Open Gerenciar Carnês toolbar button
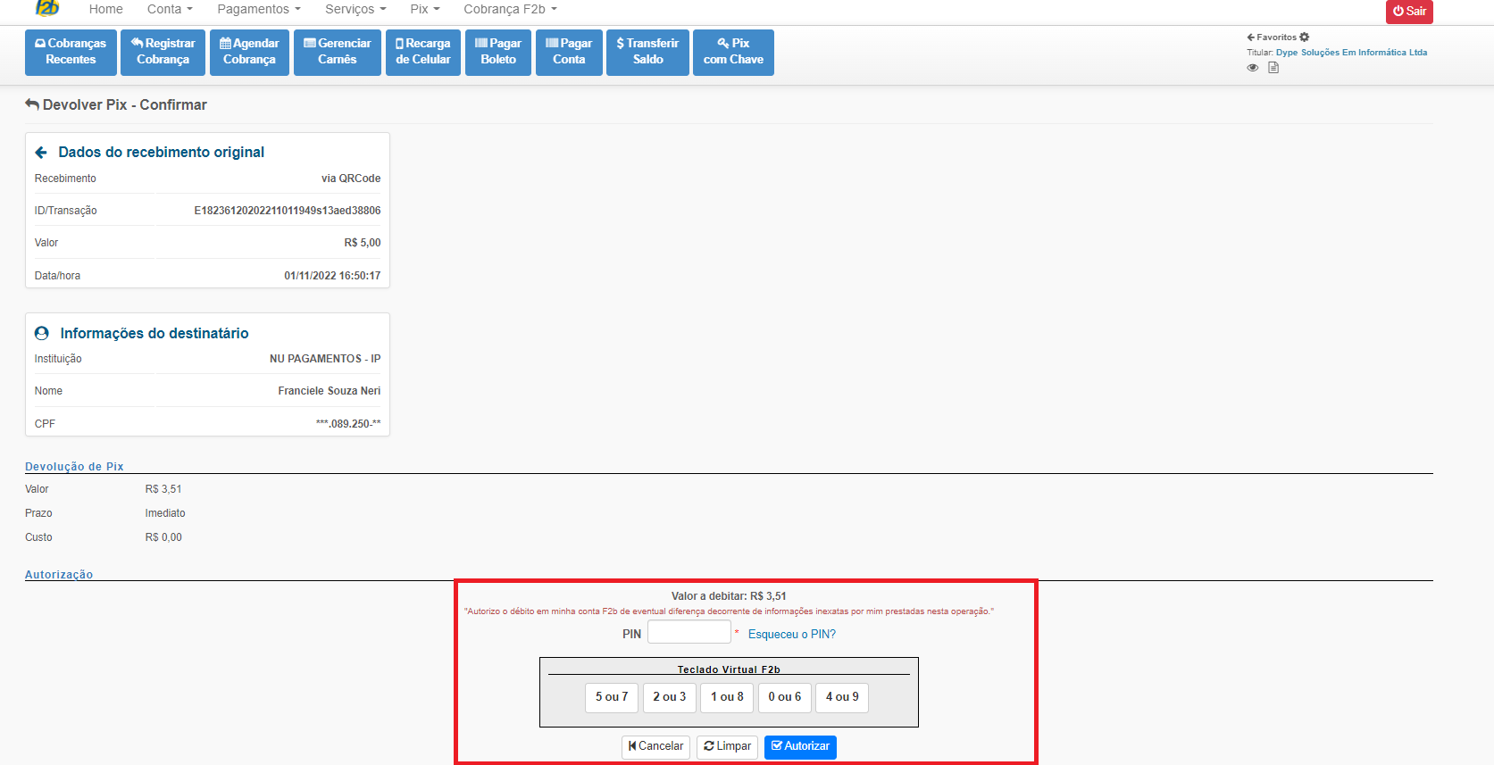The width and height of the screenshot is (1494, 765). pos(338,52)
